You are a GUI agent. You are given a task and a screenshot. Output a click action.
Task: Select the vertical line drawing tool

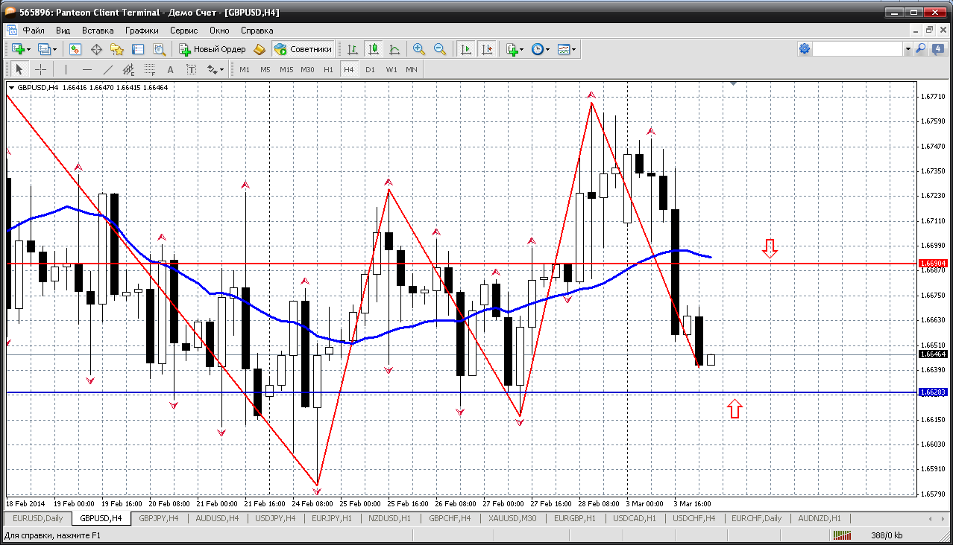tap(66, 69)
